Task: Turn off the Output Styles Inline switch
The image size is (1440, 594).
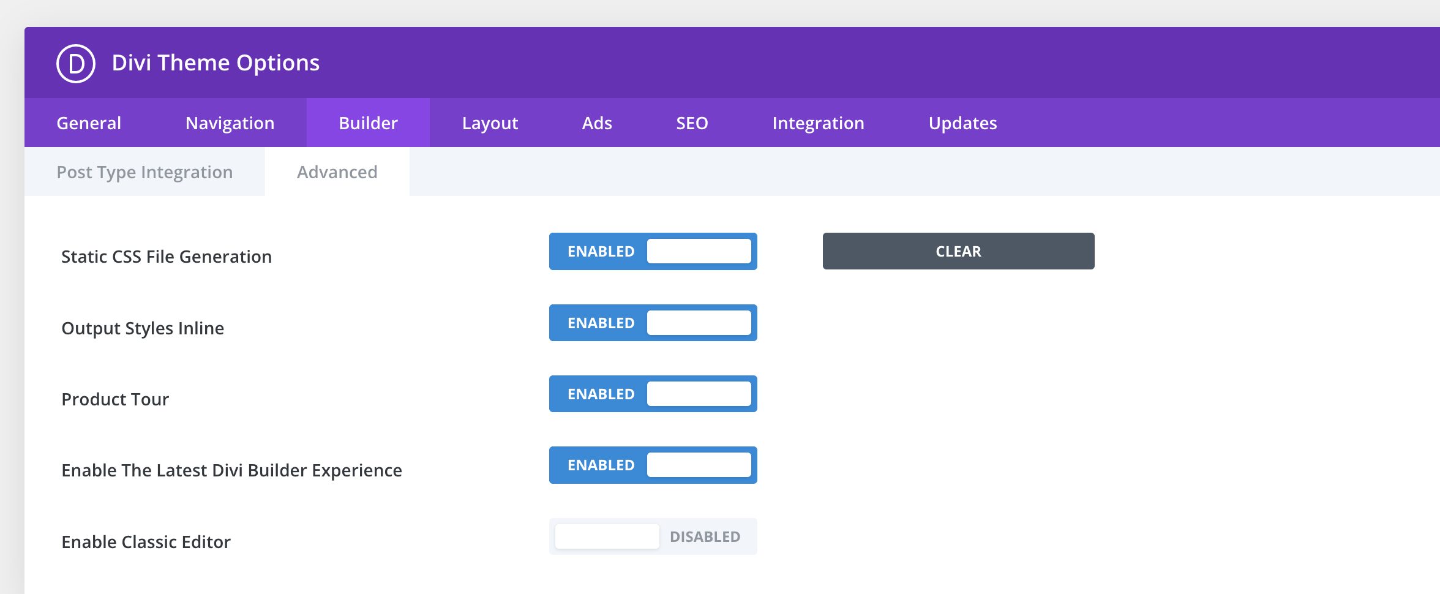Action: [653, 323]
